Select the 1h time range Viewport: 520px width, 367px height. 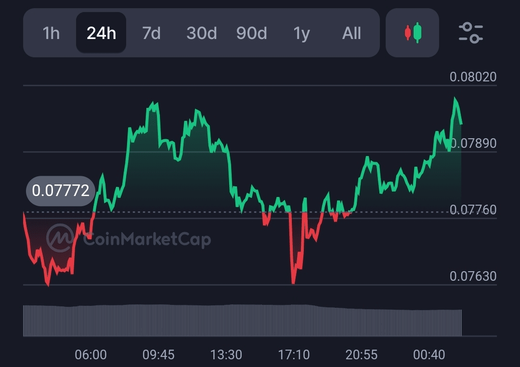[51, 33]
